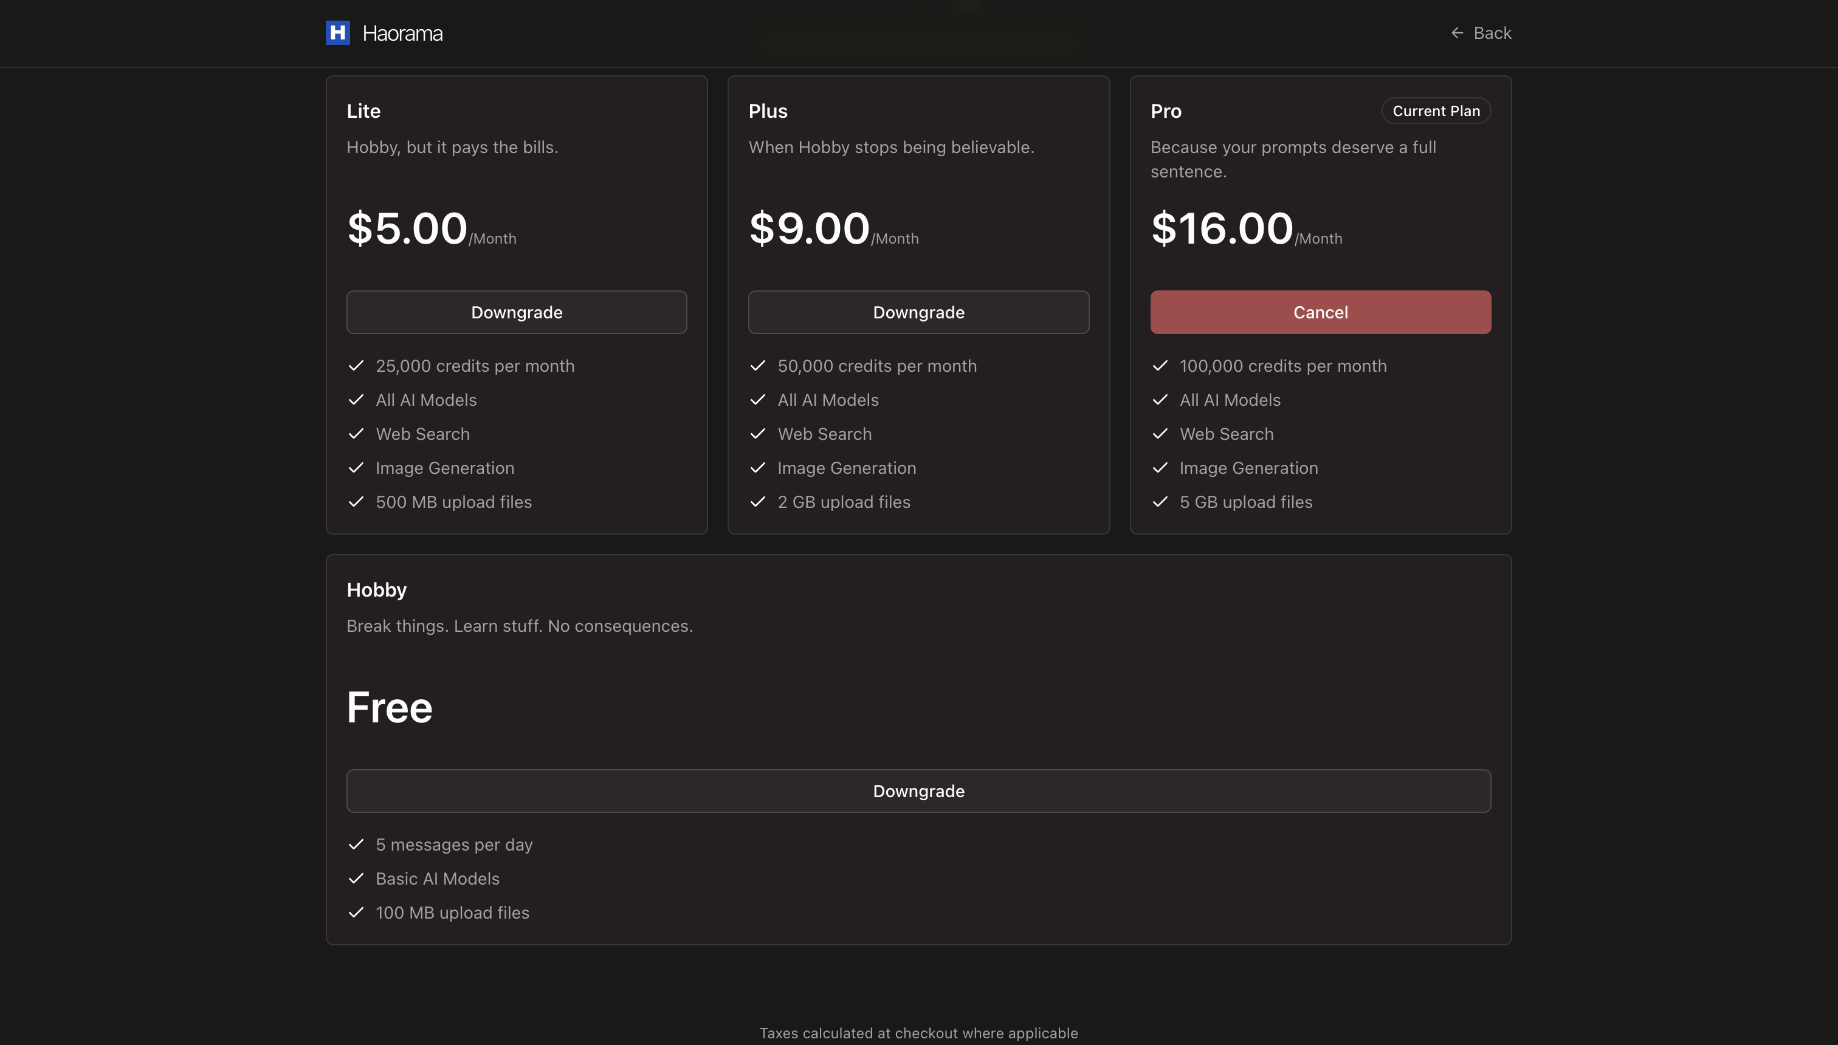Click checkmark beside 25,000 credits per month
The image size is (1838, 1045).
pyautogui.click(x=356, y=366)
